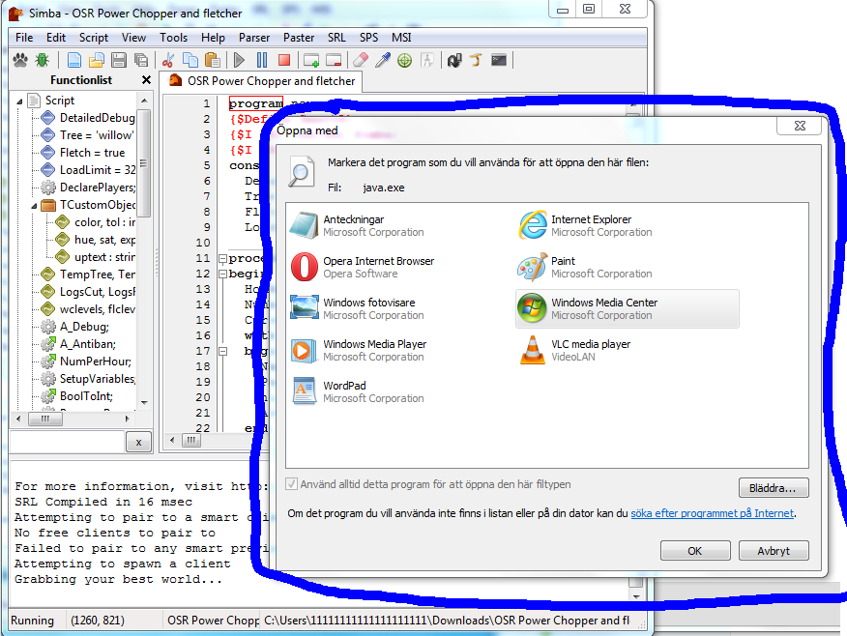Open the Help menu
847x636 pixels.
pyautogui.click(x=213, y=38)
